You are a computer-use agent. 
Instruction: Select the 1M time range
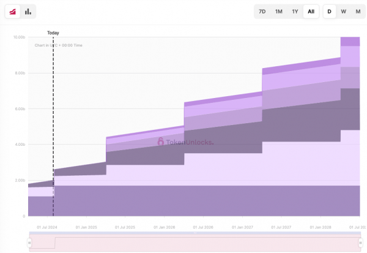click(278, 12)
